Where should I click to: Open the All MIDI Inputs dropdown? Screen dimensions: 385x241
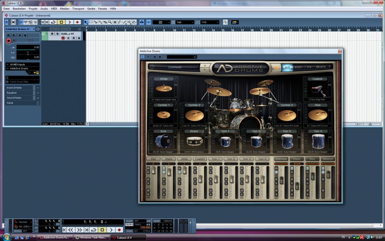click(23, 64)
